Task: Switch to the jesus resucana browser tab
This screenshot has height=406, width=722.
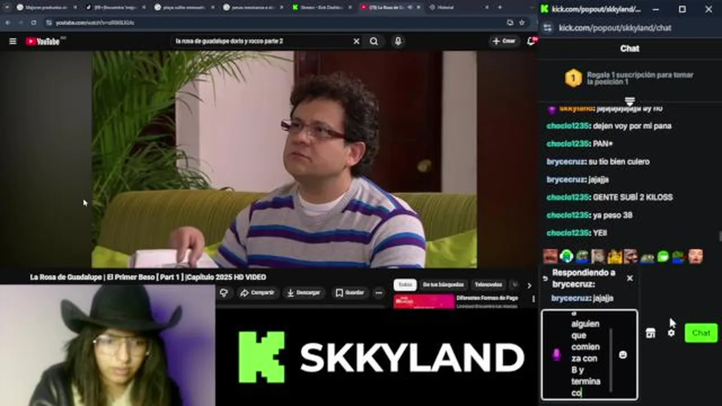Action: click(x=253, y=7)
